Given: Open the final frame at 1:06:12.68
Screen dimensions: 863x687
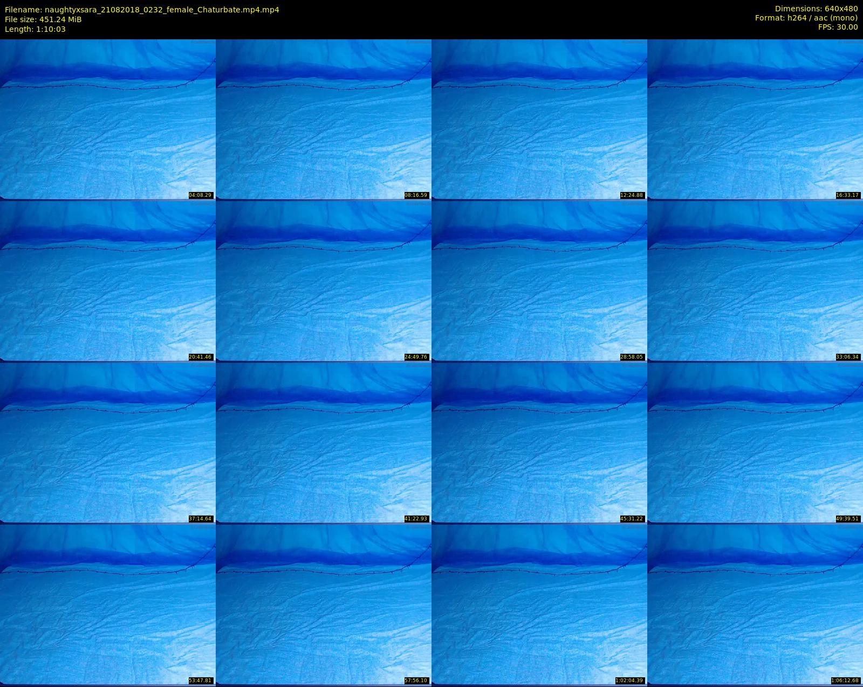Looking at the screenshot, I should point(755,604).
